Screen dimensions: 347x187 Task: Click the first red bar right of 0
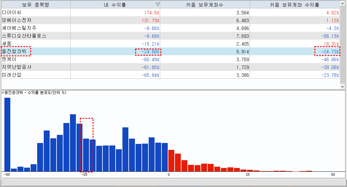[x=171, y=161]
